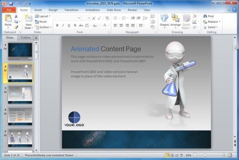Screen dimensions: 239x160
Task: Click the 'Animated Content Page' title
Action: coord(106,49)
